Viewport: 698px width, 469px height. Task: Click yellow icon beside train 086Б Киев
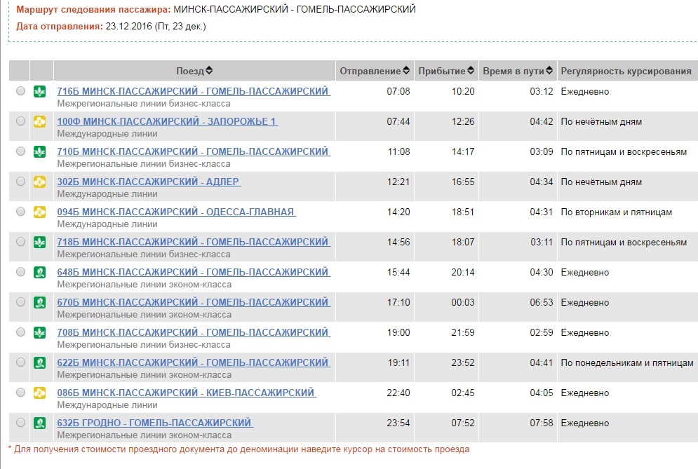point(41,393)
